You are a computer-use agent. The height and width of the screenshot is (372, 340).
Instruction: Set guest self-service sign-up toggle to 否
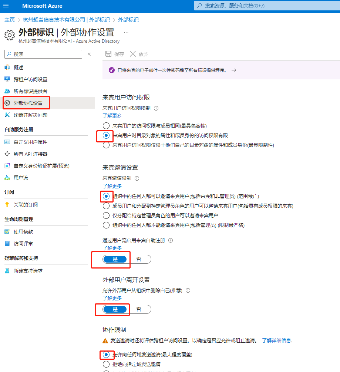139,259
